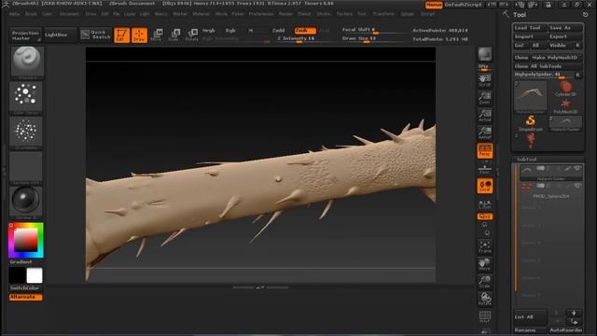The width and height of the screenshot is (597, 336).
Task: Click the Rotate view icon in right shelf
Action: click(x=485, y=299)
